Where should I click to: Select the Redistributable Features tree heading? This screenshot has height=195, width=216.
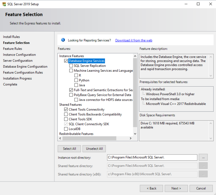coord(76,133)
